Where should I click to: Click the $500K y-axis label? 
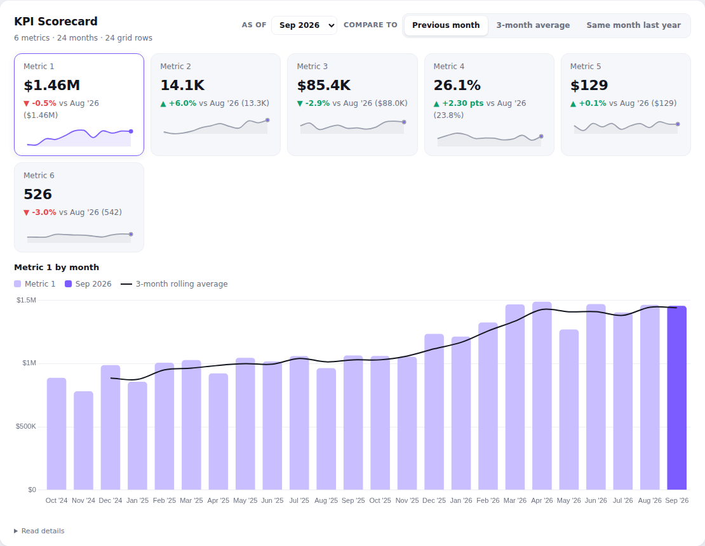click(25, 426)
